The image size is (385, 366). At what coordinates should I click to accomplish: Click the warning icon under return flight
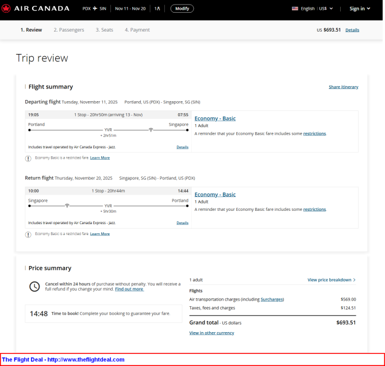pyautogui.click(x=28, y=234)
